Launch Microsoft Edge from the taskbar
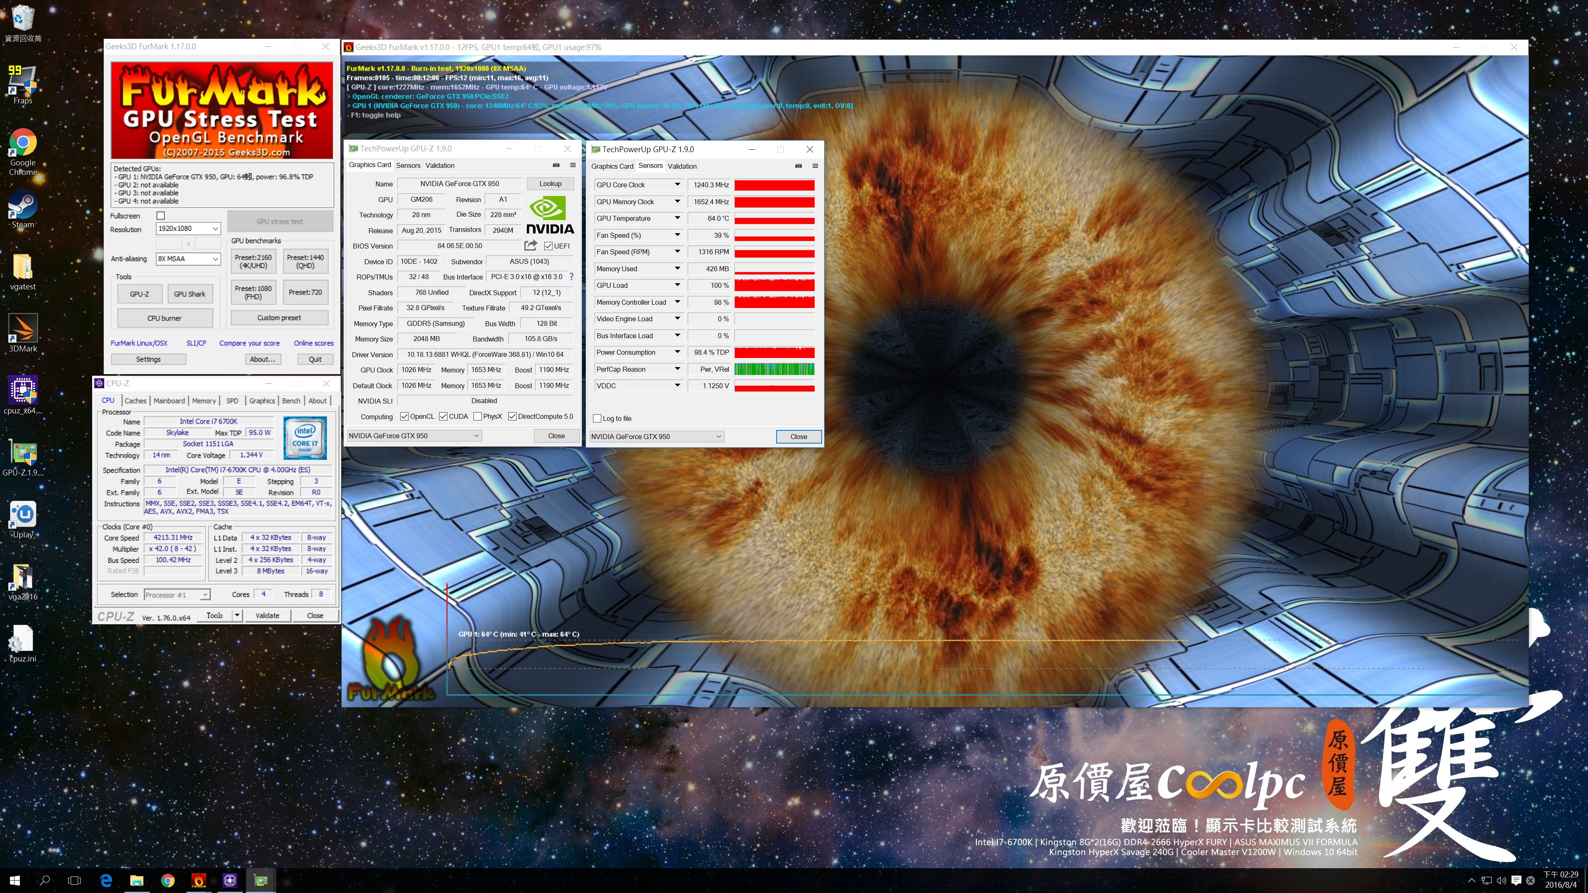This screenshot has width=1588, height=893. (x=106, y=880)
